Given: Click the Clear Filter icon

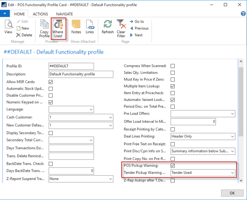Looking at the screenshot, I should 121,28.
